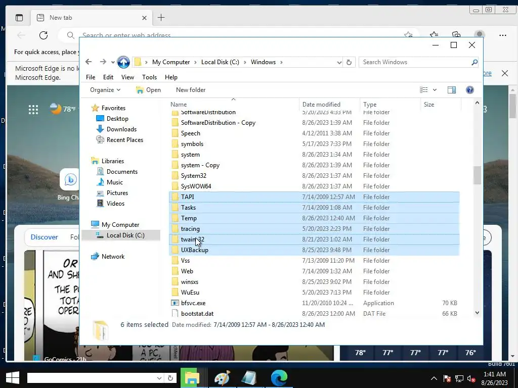This screenshot has height=388, width=518.
Task: Change view using the view mode icon
Action: (x=423, y=90)
